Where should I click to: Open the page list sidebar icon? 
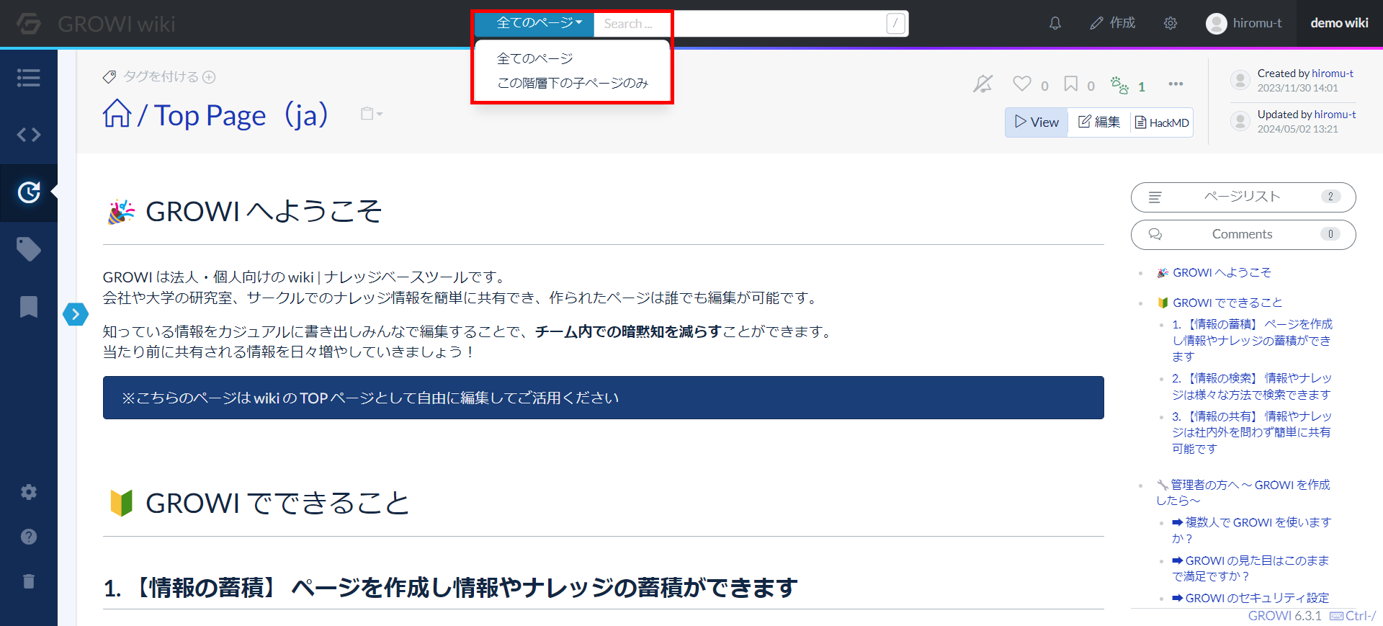(x=29, y=78)
